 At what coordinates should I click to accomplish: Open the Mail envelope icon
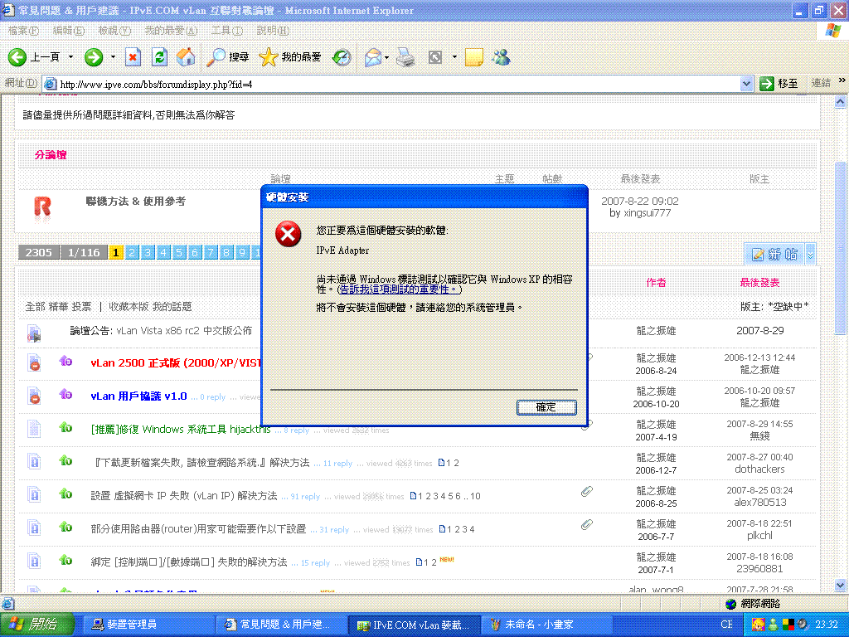point(373,57)
